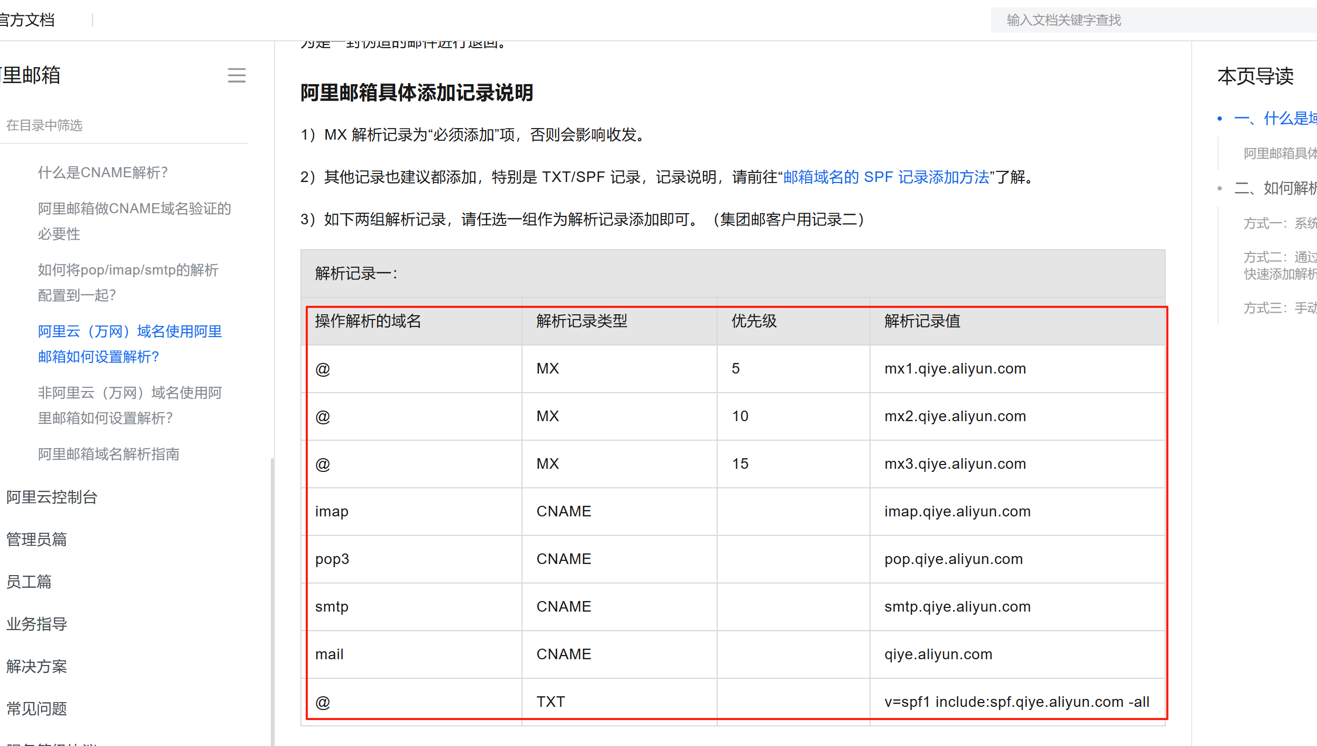Jump to 阿里邮箱具体 sub-item in page guide
The width and height of the screenshot is (1317, 746).
[1280, 153]
